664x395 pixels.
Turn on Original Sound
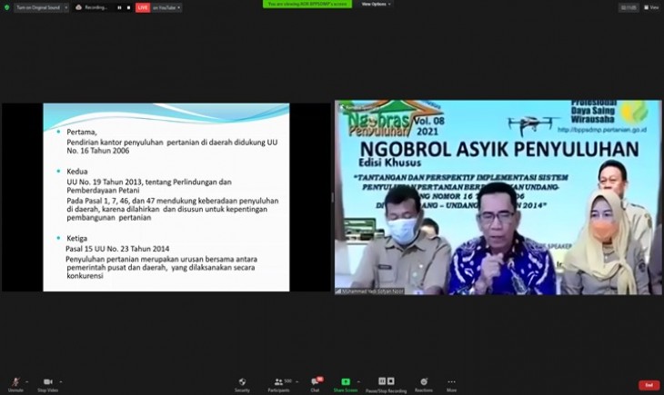(38, 7)
